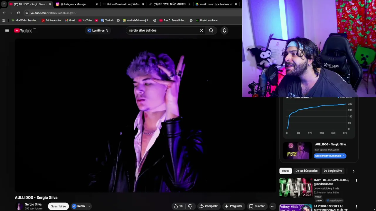Like the video with thumbs up
The image size is (376, 211).
point(178,206)
